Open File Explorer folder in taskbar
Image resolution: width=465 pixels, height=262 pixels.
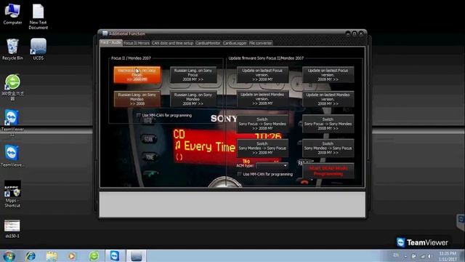(x=52, y=255)
